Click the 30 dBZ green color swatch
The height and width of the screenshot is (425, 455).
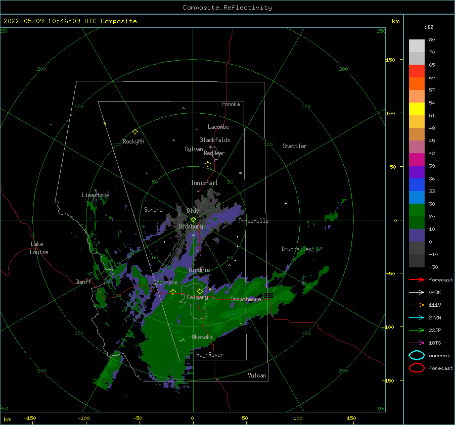[x=417, y=210]
